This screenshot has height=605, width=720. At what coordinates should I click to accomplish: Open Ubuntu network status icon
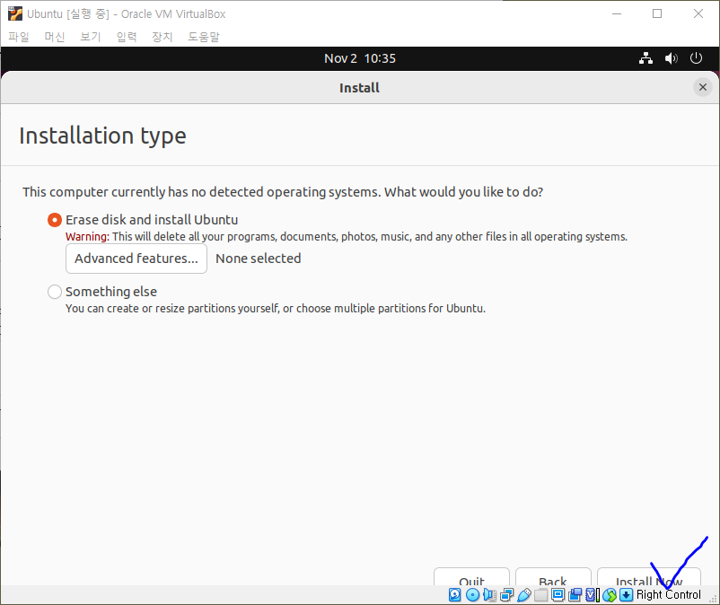(x=645, y=58)
